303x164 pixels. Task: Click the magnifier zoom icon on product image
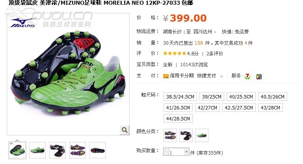click(125, 130)
